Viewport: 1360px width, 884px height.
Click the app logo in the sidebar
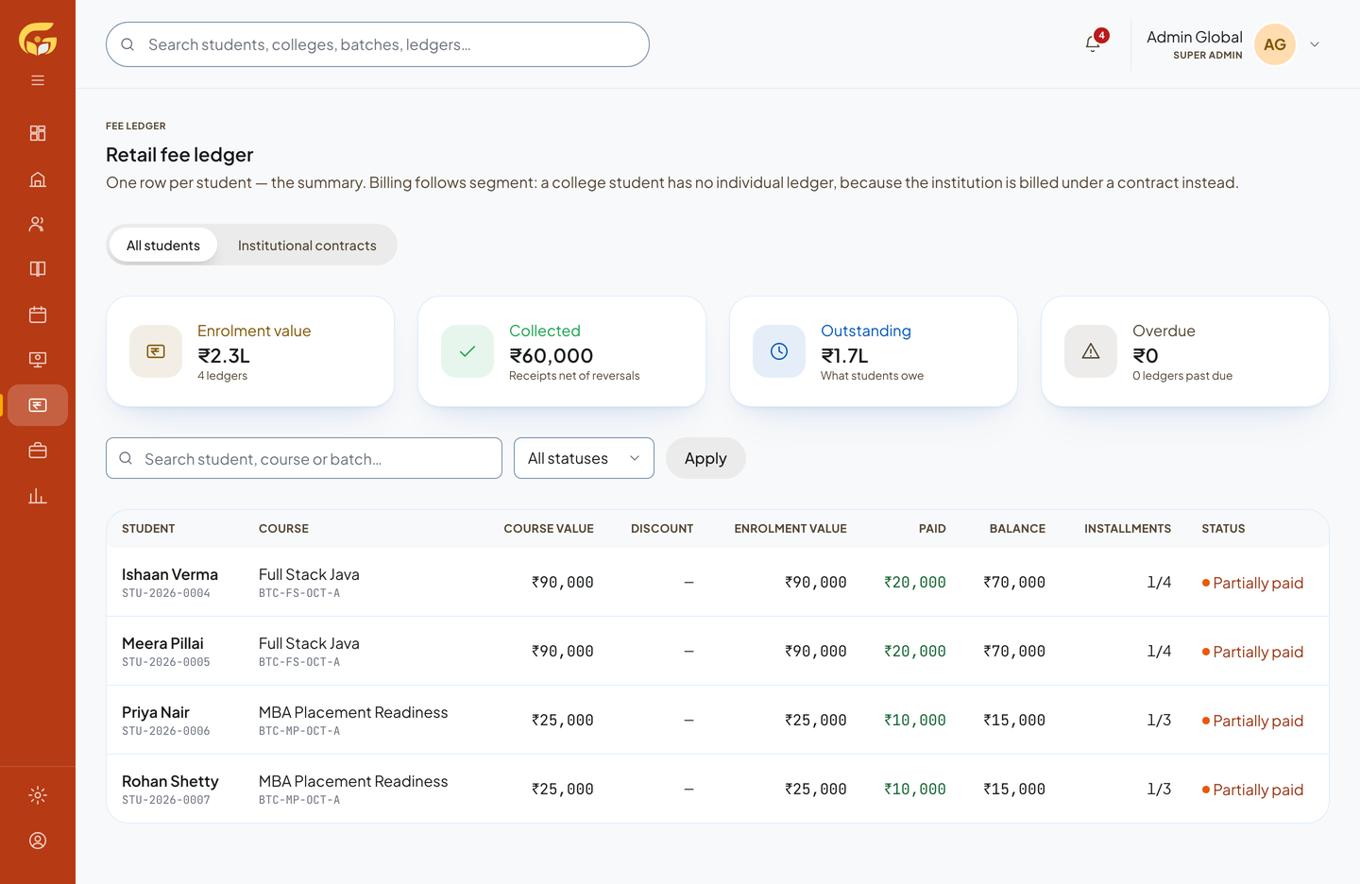point(38,40)
